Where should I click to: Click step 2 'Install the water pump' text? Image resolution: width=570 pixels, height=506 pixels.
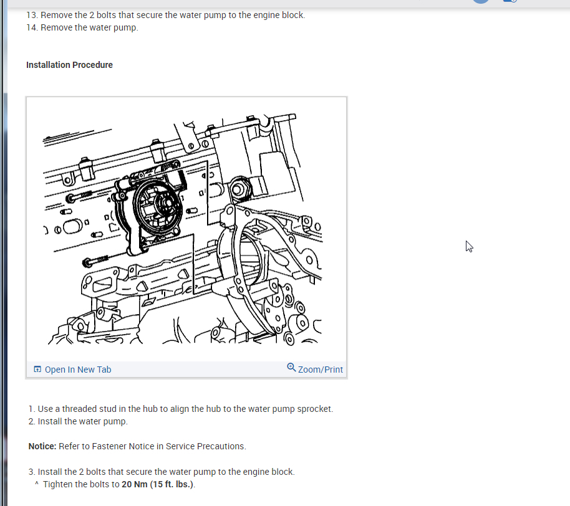[x=78, y=421]
